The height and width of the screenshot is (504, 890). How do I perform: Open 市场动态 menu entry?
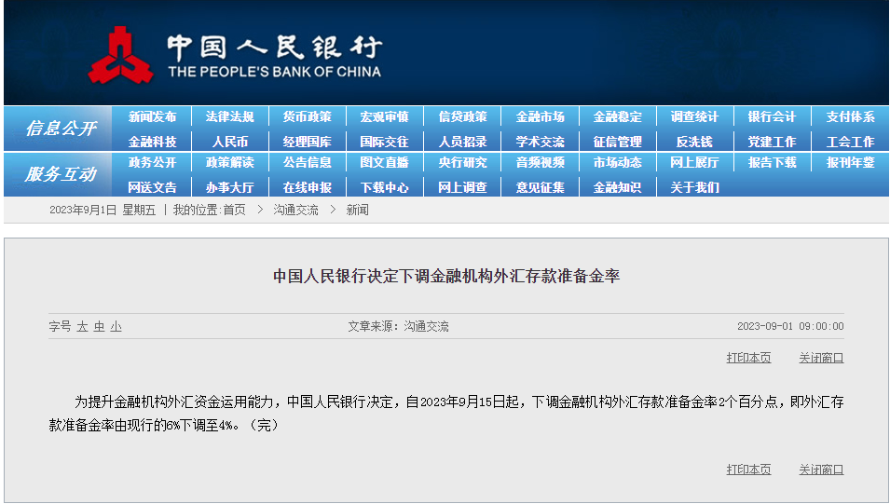[x=618, y=163]
